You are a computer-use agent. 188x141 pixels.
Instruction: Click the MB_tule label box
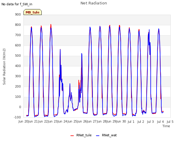(33, 12)
